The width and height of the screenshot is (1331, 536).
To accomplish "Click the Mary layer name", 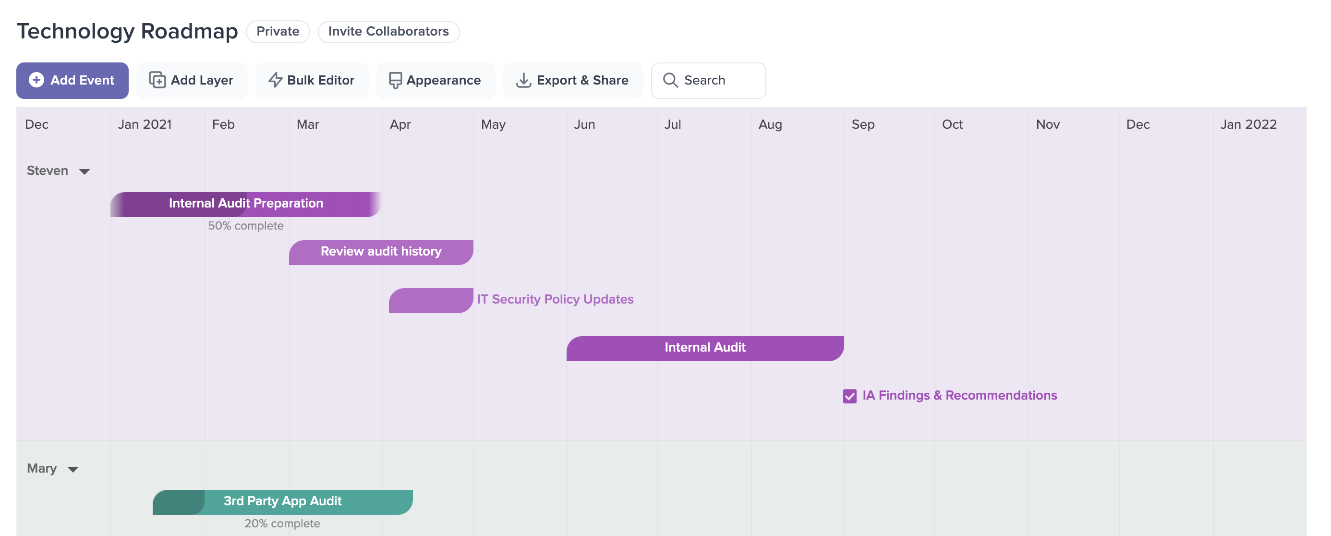I will (x=42, y=468).
